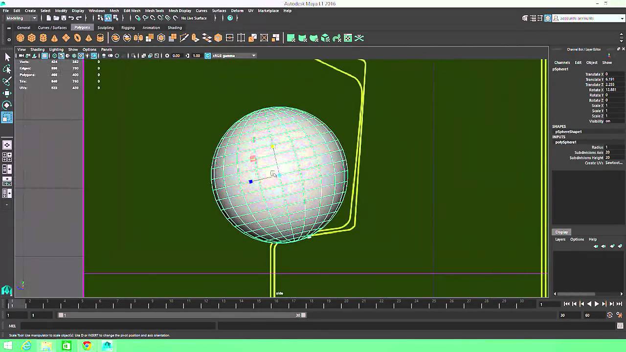The width and height of the screenshot is (626, 352).
Task: Open File Explorer from the taskbar
Action: coord(46,346)
